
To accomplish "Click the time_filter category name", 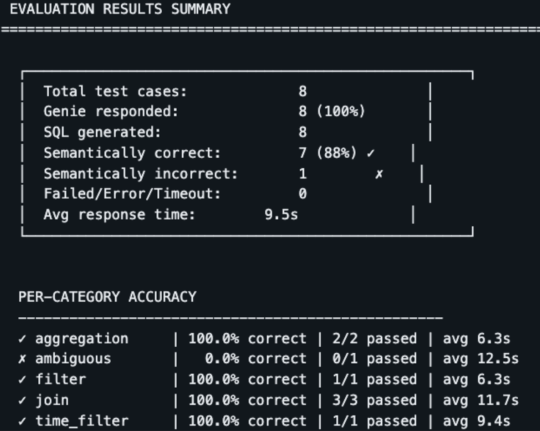I will pyautogui.click(x=82, y=421).
